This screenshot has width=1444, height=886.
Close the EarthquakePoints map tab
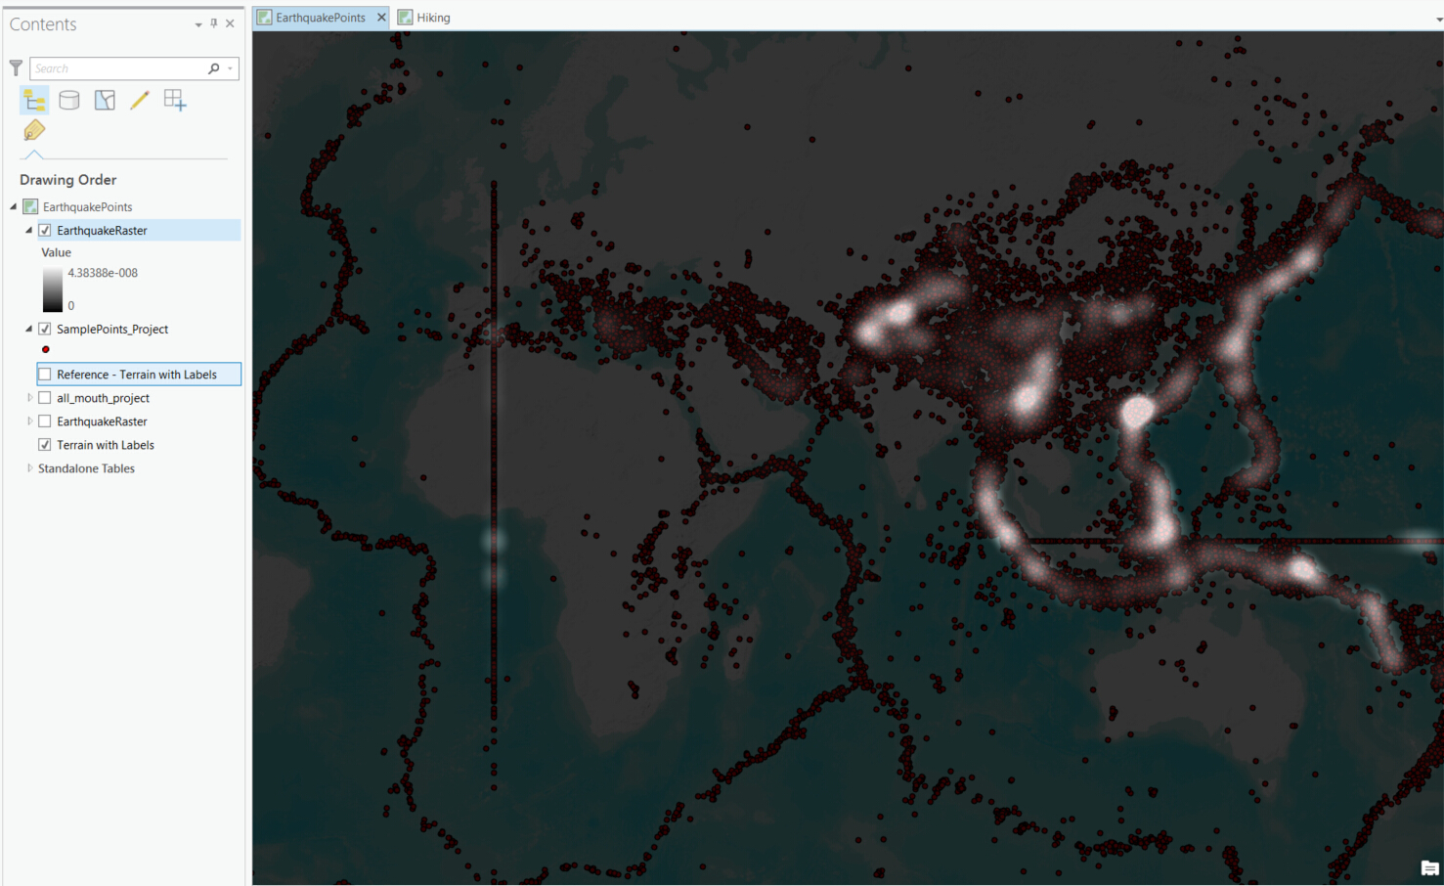click(381, 18)
